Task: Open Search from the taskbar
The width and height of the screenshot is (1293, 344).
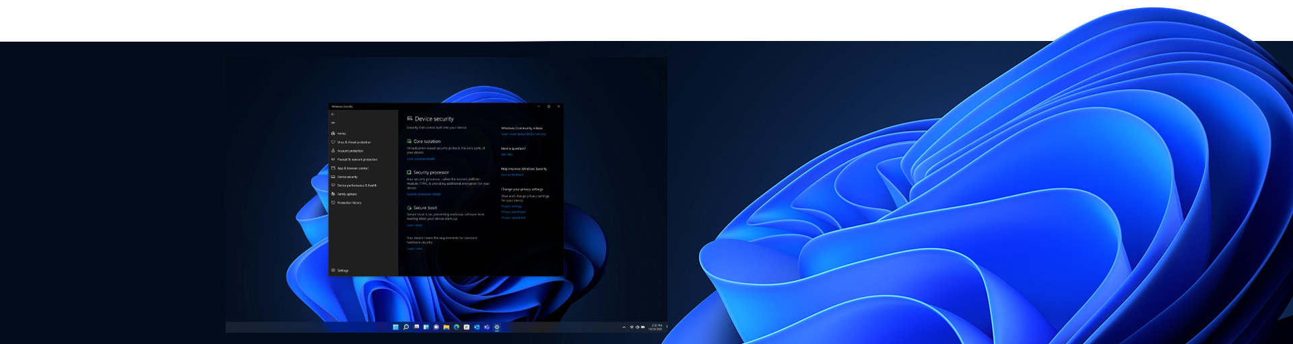Action: click(406, 327)
